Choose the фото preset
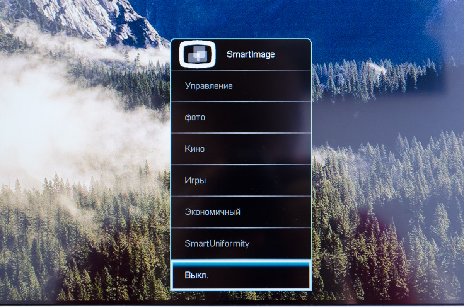Image resolution: width=464 pixels, height=307 pixels. click(x=241, y=117)
